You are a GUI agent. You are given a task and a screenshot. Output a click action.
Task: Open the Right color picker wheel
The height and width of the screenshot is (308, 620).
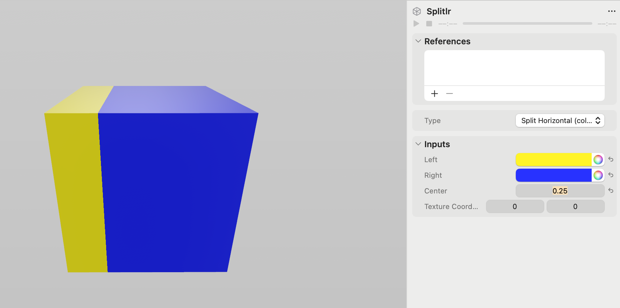pyautogui.click(x=598, y=175)
